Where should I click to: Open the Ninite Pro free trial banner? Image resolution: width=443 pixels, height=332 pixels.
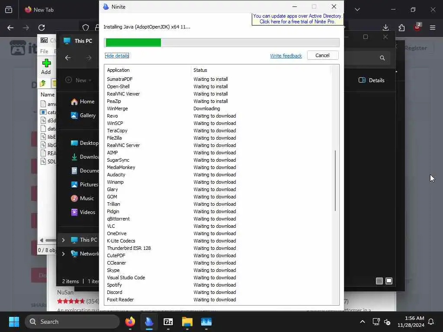tap(298, 19)
